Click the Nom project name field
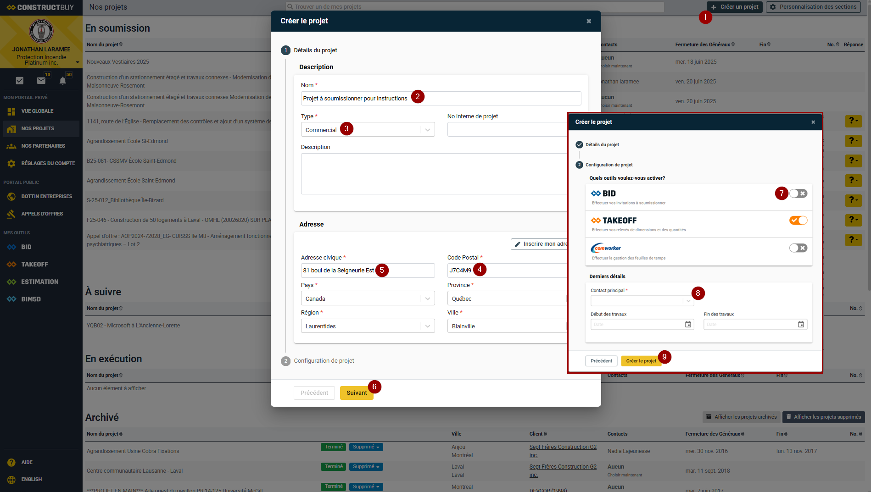Screen dimensions: 871x492 point(441,99)
